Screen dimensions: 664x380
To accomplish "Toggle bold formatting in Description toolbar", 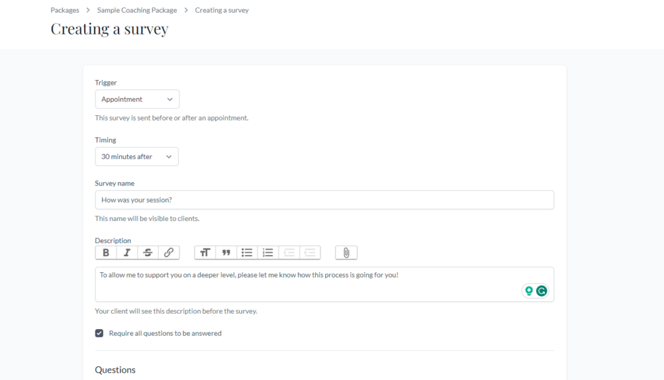I will click(x=106, y=253).
